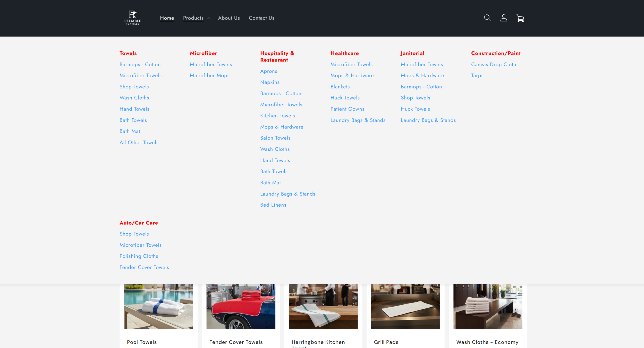Select Patient Gowns under Healthcare
The image size is (644, 348).
[x=347, y=109]
